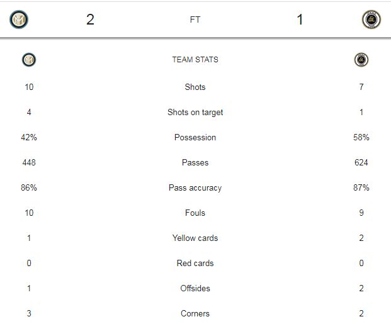391x329 pixels.
Task: Click the FT match status label
Action: pos(195,20)
